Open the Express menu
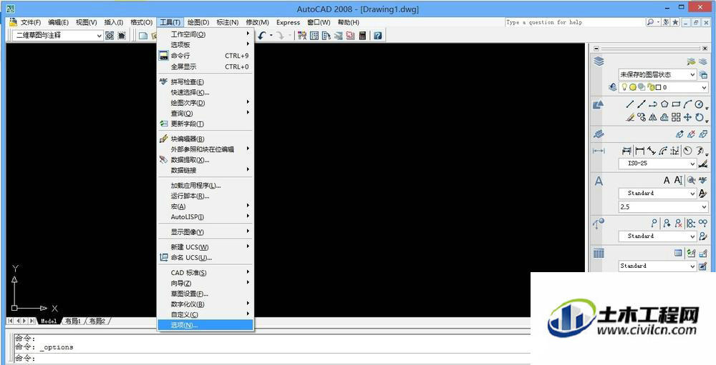 [288, 22]
